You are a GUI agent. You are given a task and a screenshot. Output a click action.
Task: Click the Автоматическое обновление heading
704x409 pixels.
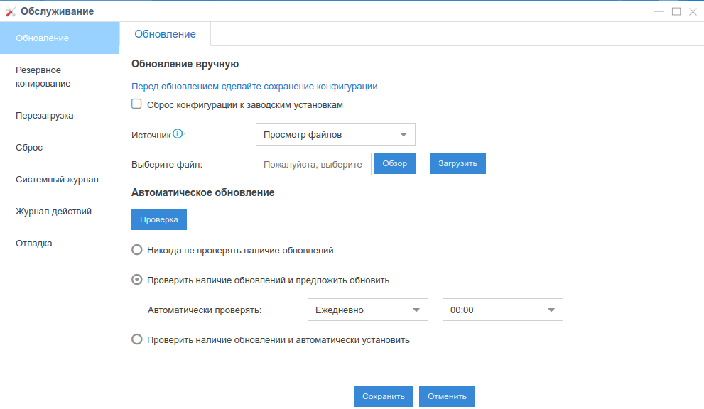pyautogui.click(x=203, y=192)
